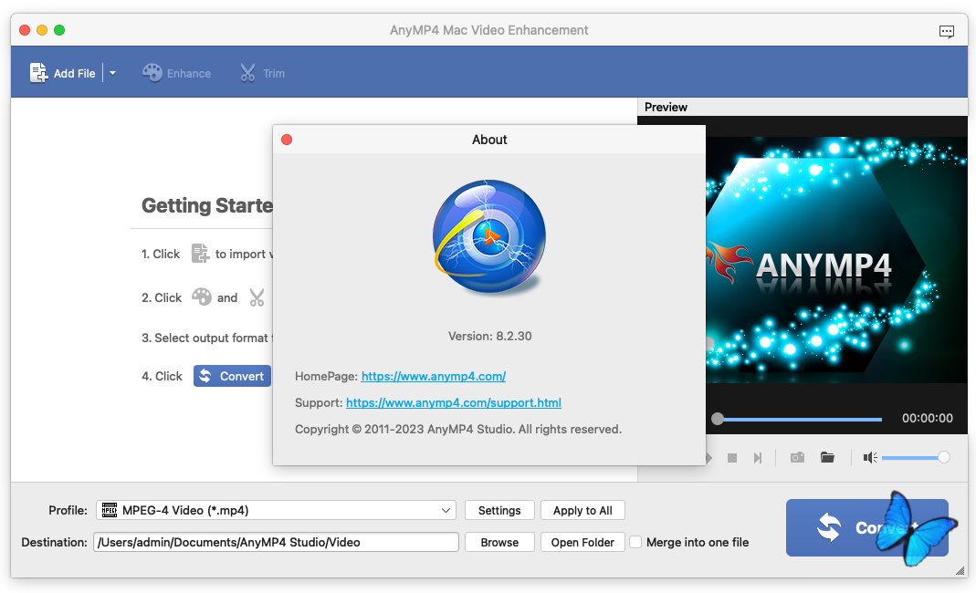Adjust the volume slider knob
The image size is (976, 593).
944,457
